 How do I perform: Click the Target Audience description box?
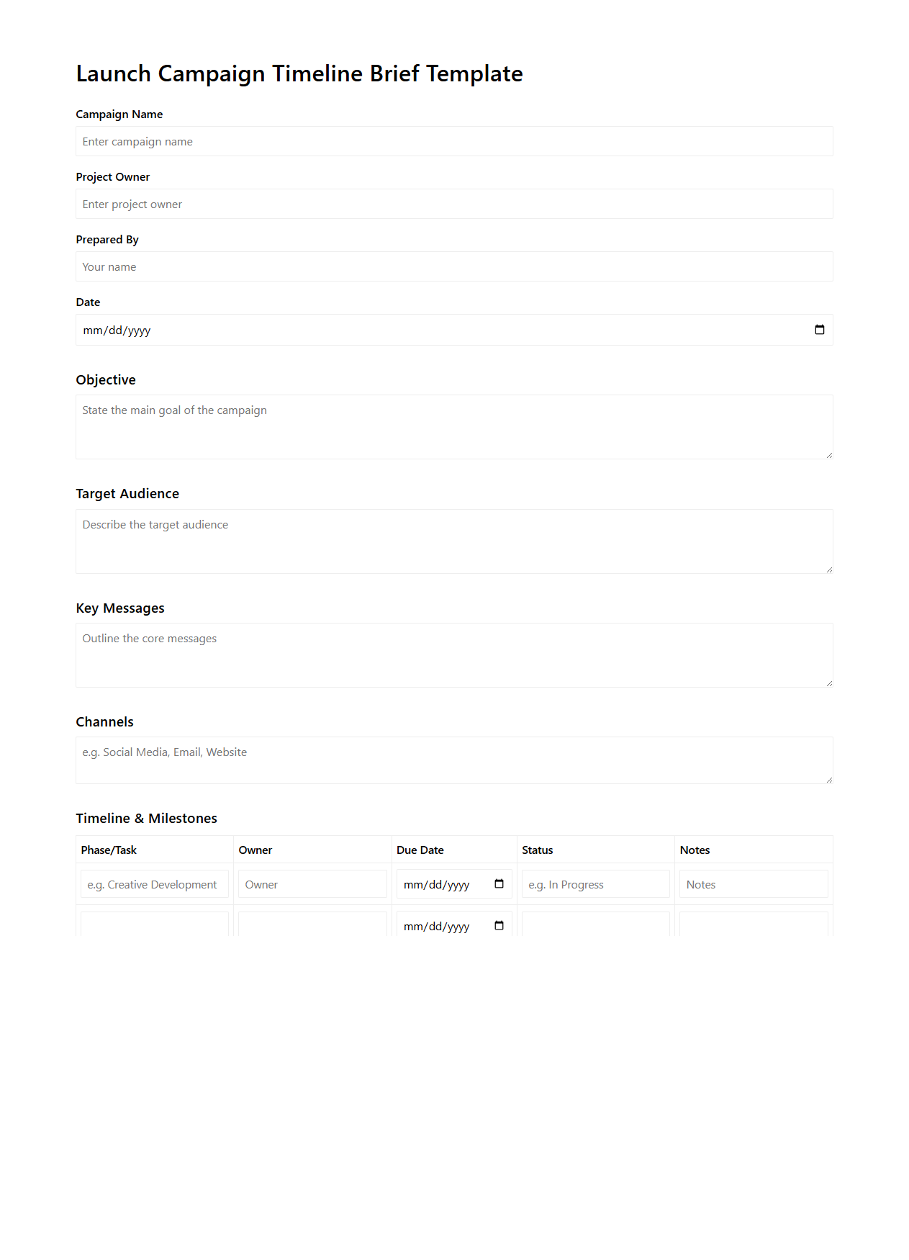453,540
